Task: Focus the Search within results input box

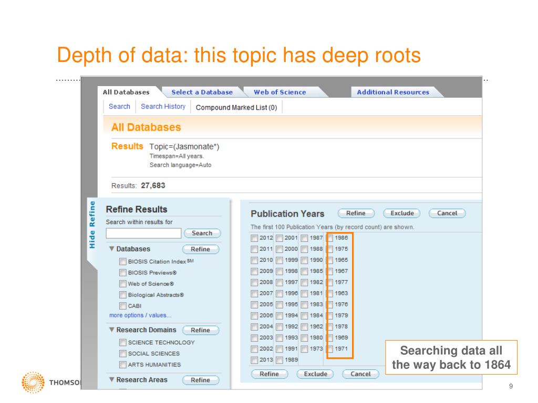Action: pyautogui.click(x=143, y=234)
